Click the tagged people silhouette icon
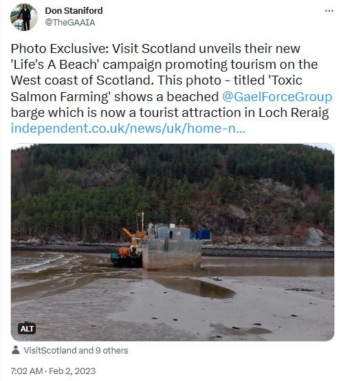This screenshot has width=339, height=381. (x=16, y=350)
